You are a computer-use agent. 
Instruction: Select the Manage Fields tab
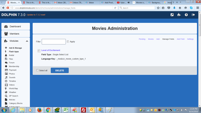168,39
